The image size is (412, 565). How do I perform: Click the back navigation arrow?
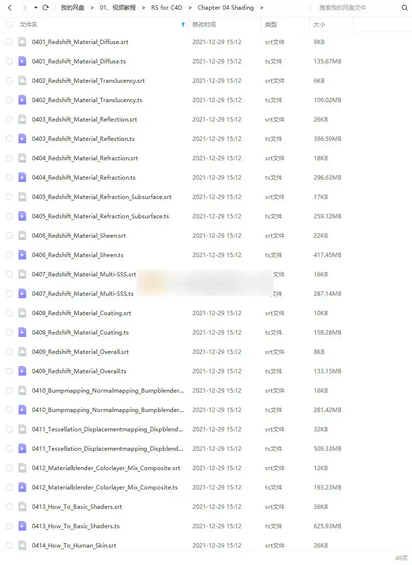9,8
